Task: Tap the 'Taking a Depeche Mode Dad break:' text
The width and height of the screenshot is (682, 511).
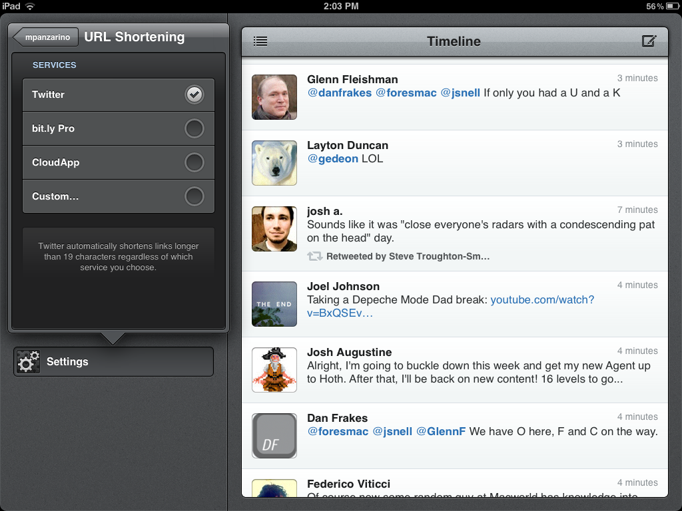Action: [x=397, y=300]
